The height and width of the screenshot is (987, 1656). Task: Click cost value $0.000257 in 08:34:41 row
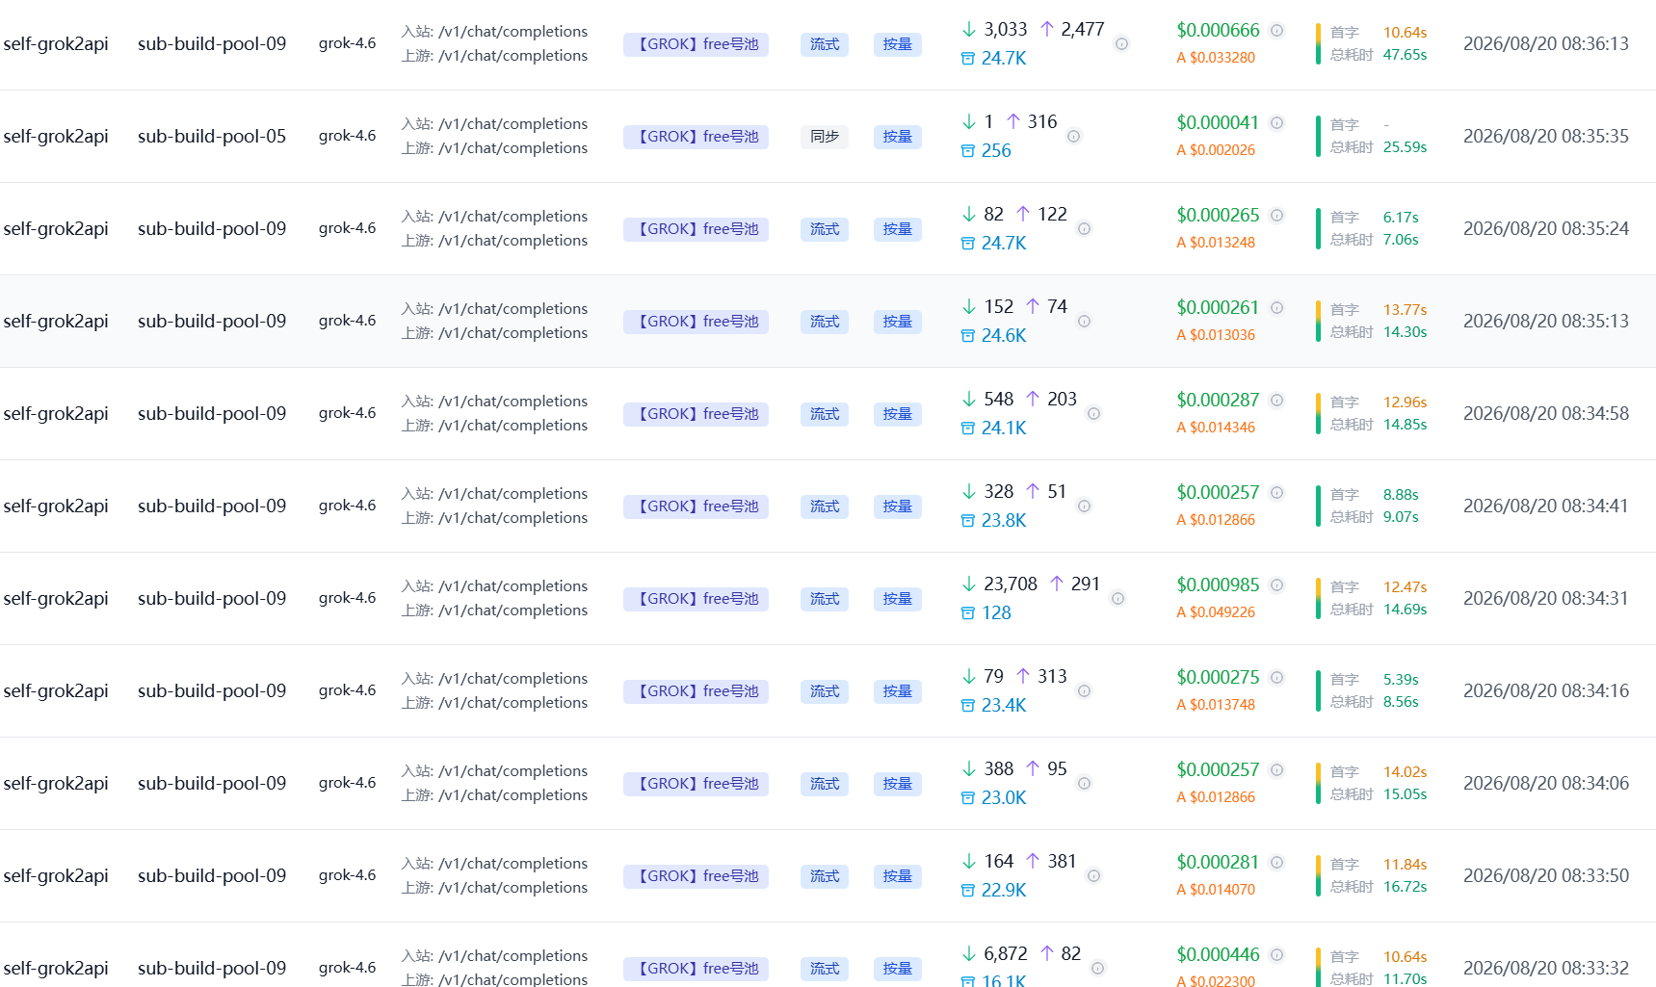click(1218, 492)
